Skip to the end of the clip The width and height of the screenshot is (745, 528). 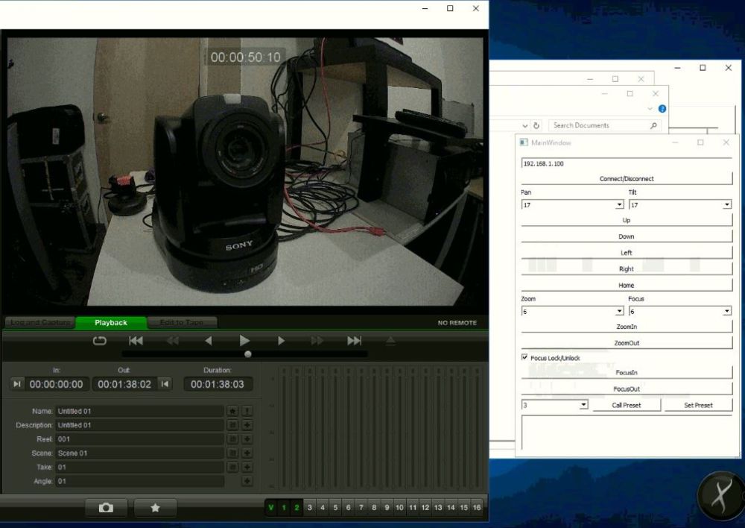coord(354,341)
